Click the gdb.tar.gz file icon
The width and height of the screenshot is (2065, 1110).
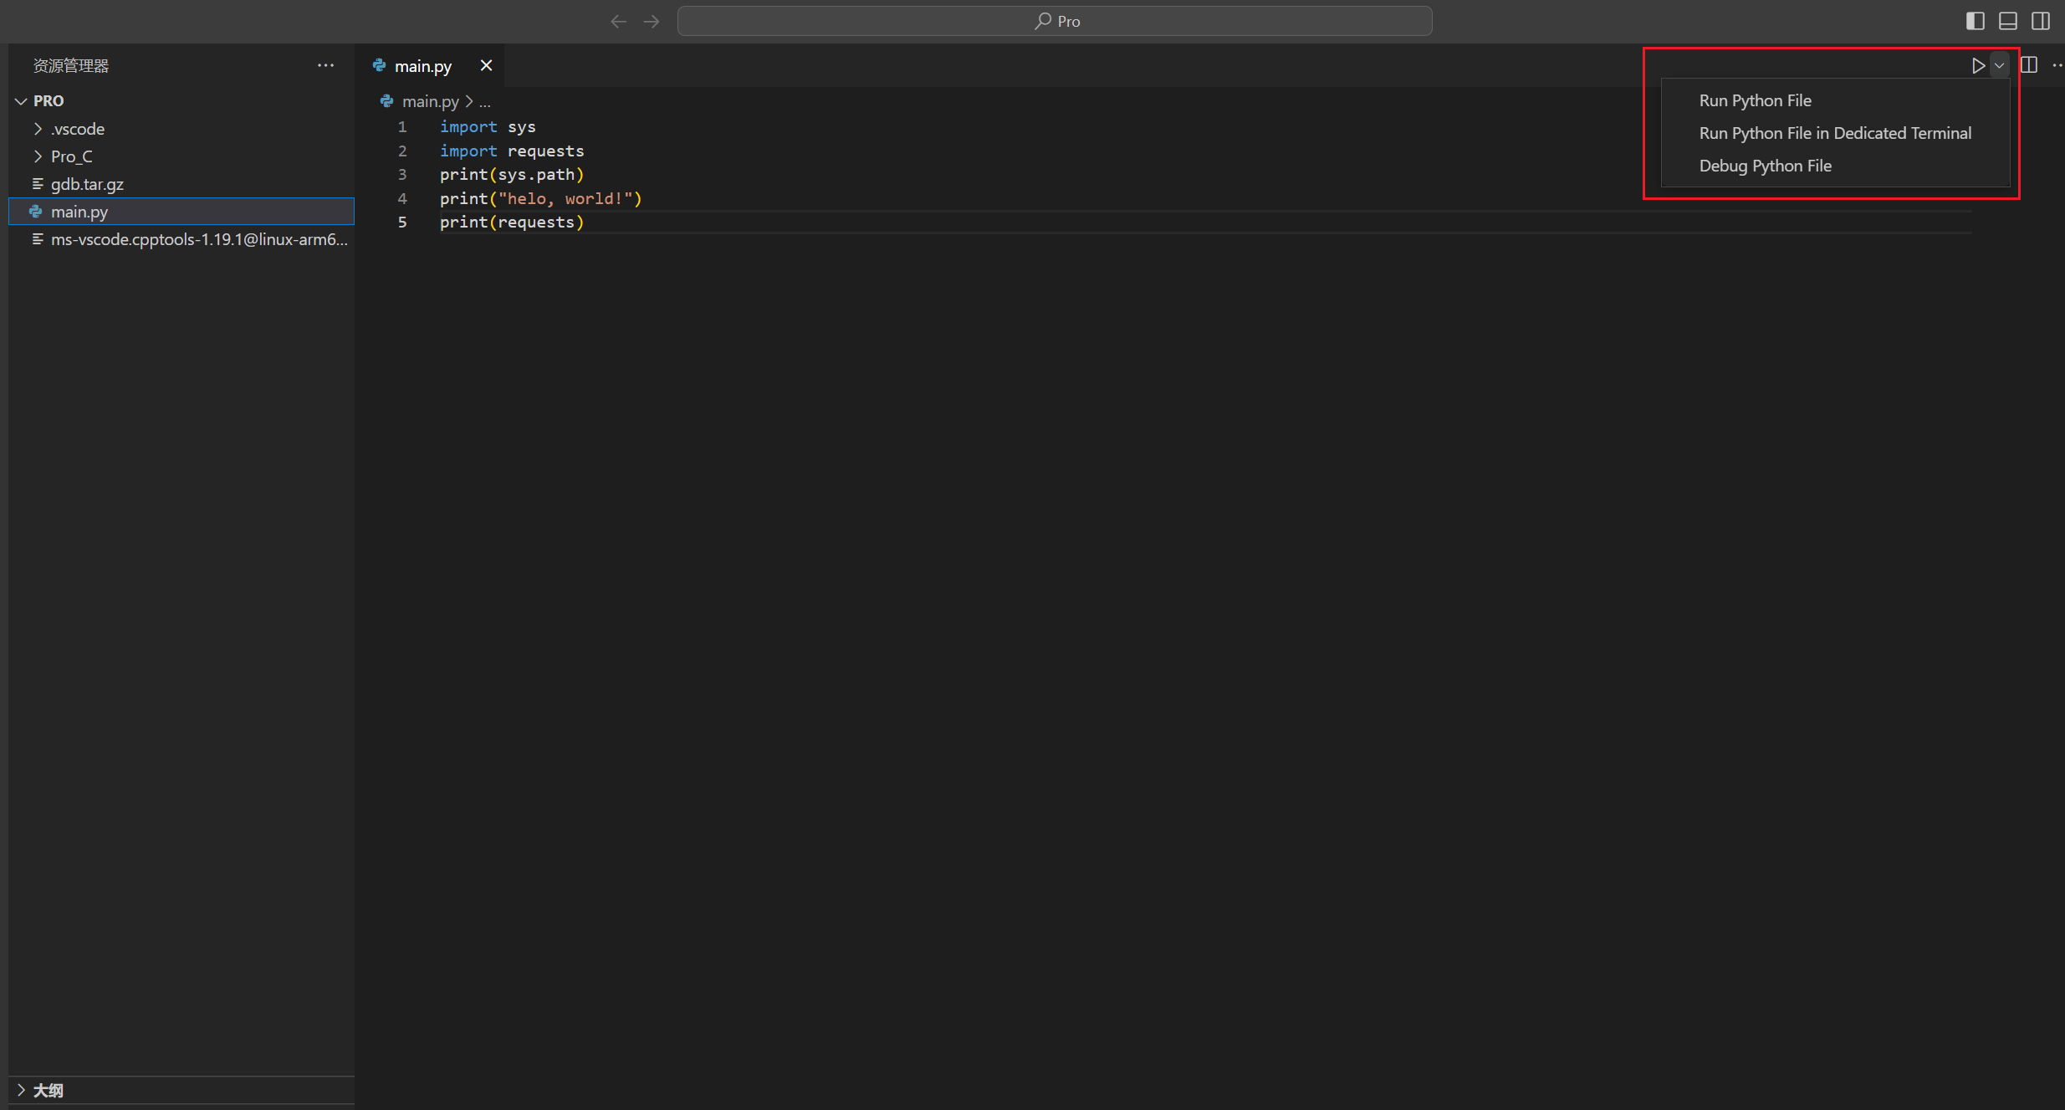click(x=38, y=184)
